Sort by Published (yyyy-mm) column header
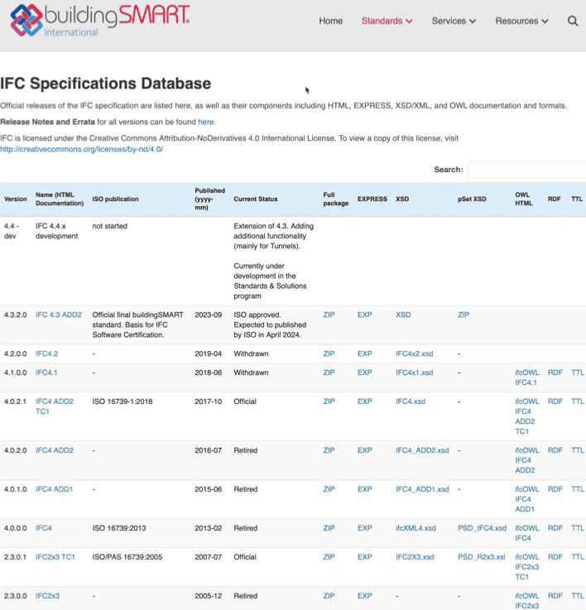 point(209,199)
